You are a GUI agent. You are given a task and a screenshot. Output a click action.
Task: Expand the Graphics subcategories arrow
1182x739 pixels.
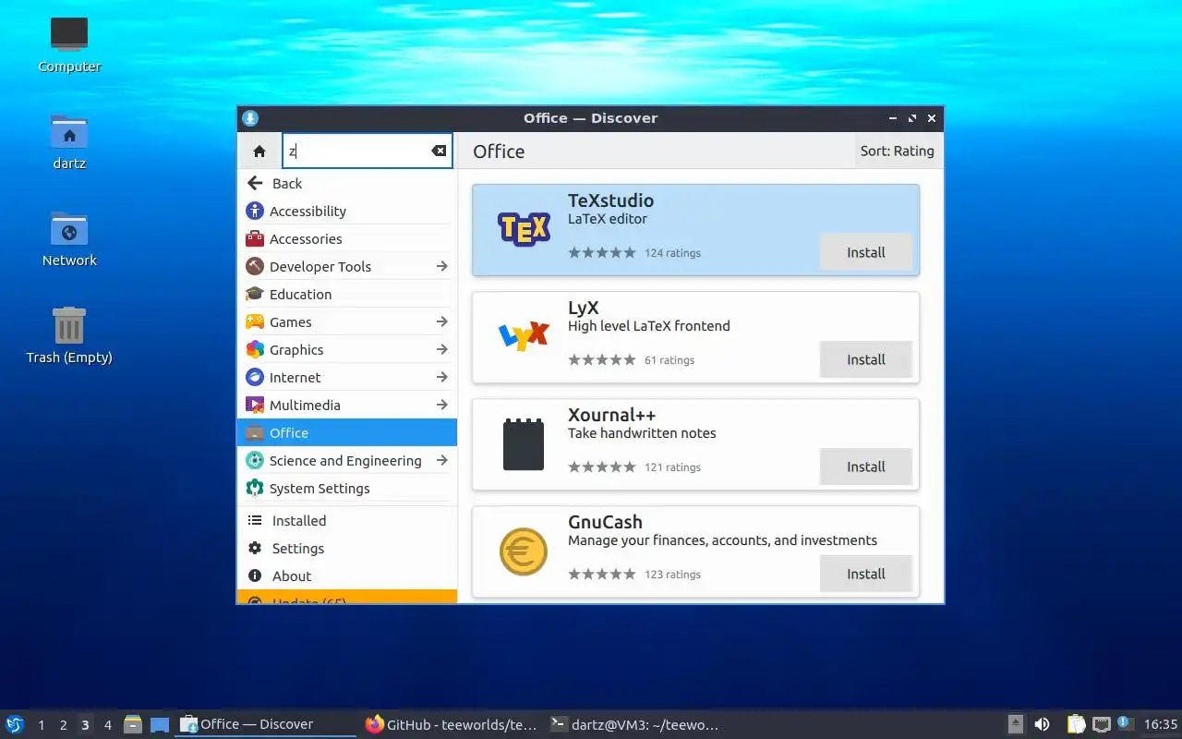[442, 349]
